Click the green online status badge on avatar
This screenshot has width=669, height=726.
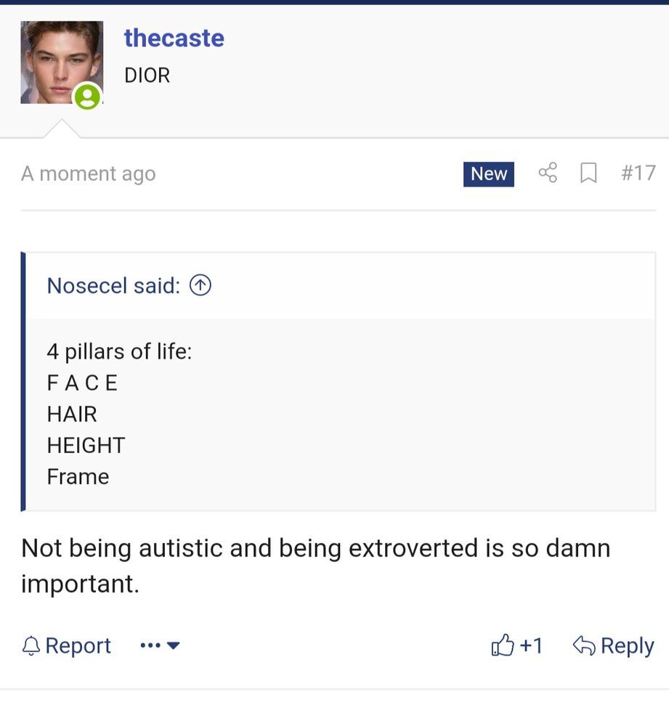pos(88,97)
